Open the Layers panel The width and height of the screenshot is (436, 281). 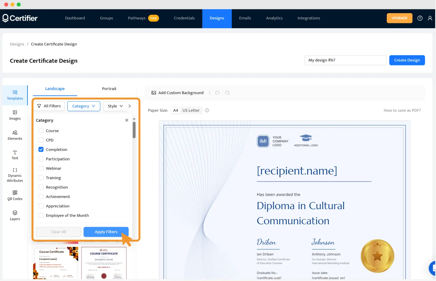pyautogui.click(x=15, y=216)
